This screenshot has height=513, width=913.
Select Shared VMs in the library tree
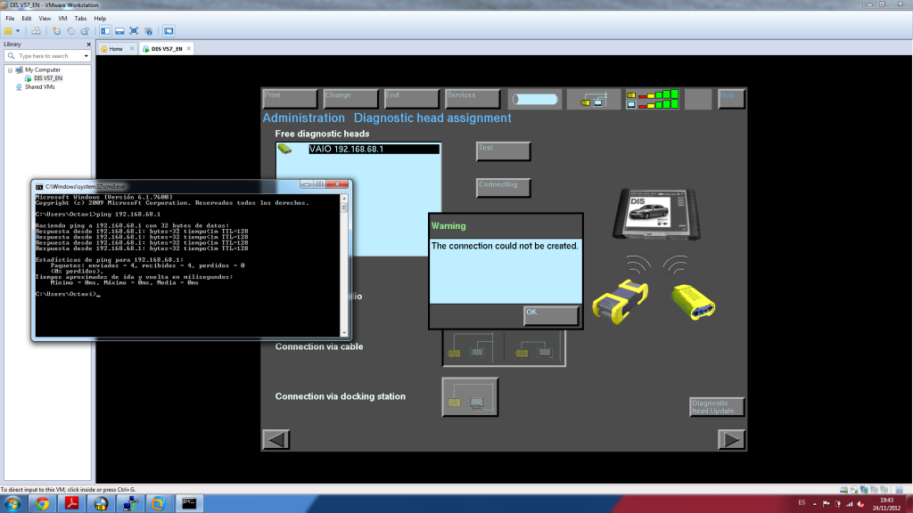pos(39,86)
